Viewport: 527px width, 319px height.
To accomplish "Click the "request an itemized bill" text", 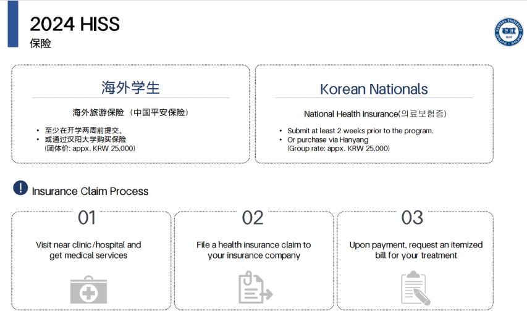I will coord(416,250).
